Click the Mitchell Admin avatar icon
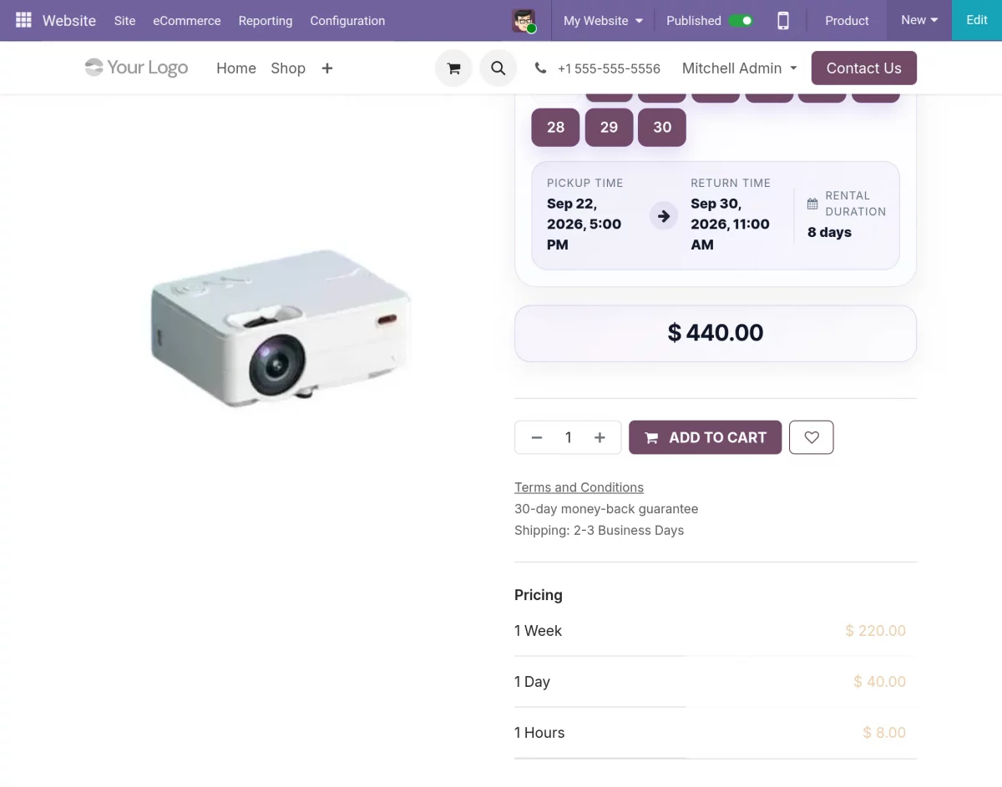Screen dimensions: 1002x787 pos(524,21)
